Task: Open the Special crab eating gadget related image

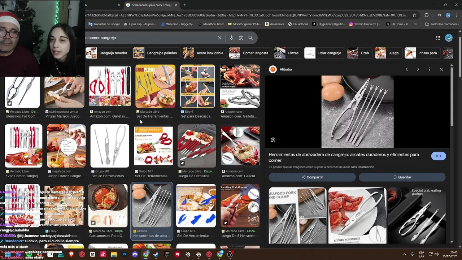Action: pos(417,215)
